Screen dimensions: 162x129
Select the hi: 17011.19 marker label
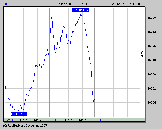pos(80,10)
